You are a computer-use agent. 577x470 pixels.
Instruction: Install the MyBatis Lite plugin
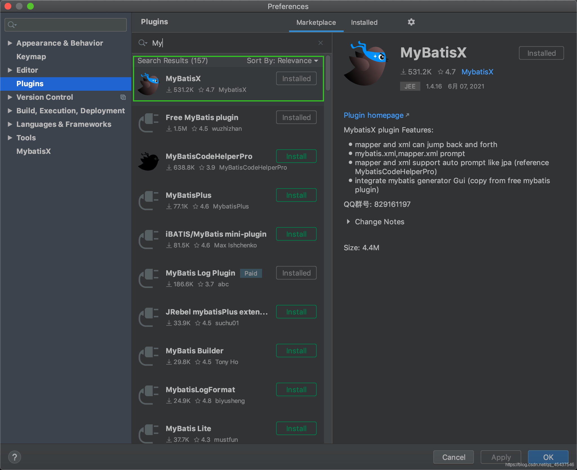(296, 429)
